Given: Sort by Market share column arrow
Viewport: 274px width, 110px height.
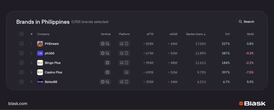Looking at the screenshot, I should (x=205, y=34).
